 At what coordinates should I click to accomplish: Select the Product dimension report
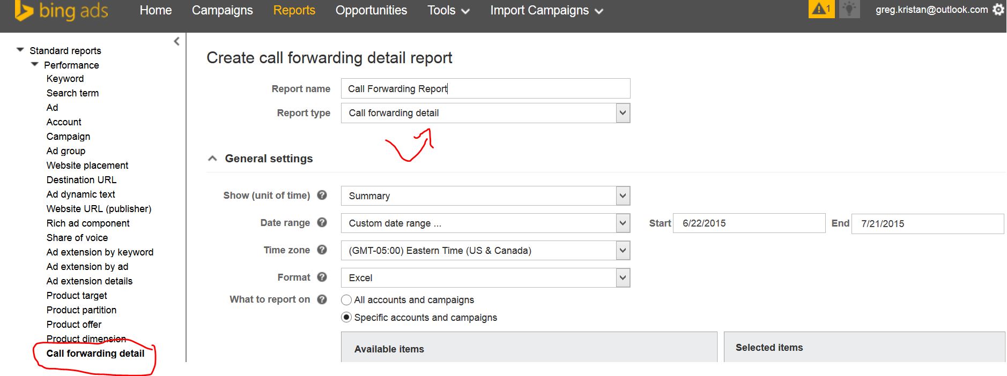click(x=86, y=339)
